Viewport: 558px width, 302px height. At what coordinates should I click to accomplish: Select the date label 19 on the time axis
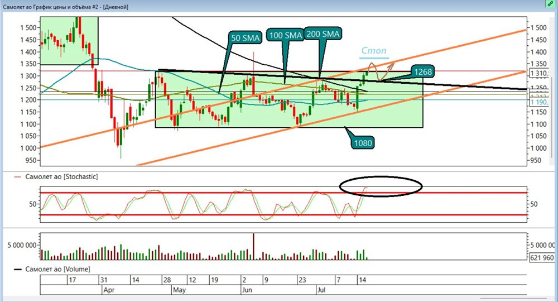(x=215, y=280)
